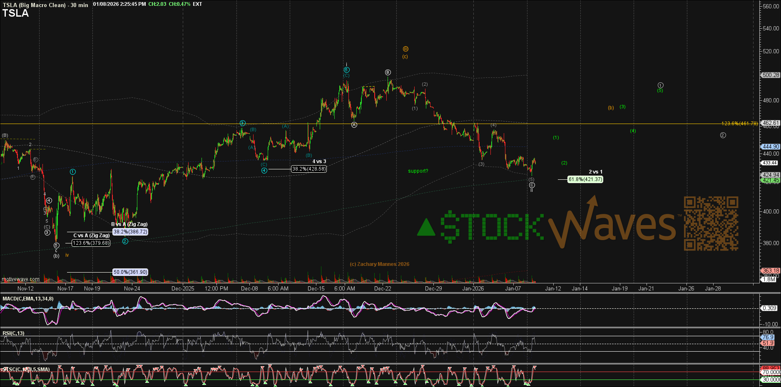Click the Jan-2026 date on time axis

pos(473,288)
